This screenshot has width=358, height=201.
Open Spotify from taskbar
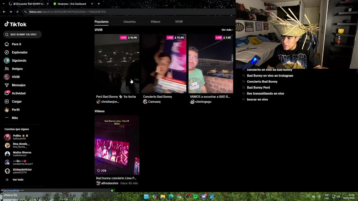click(x=196, y=197)
